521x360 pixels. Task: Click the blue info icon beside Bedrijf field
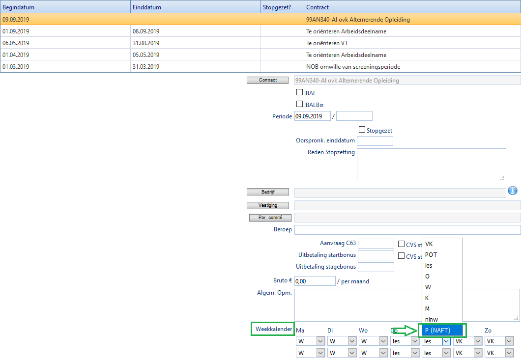[x=513, y=191]
